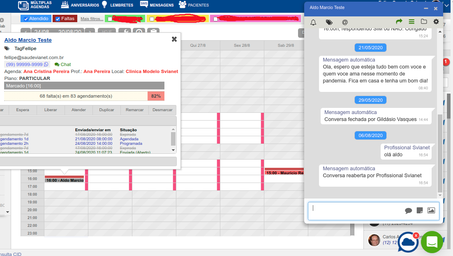Screen dimensions: 453x256
Task: Click the tag icon beside TagFellipe
Action: (x=7, y=48)
